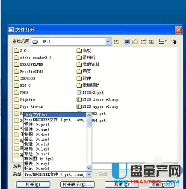Select the Adobe reader3.2 folder icon
The width and height of the screenshot is (186, 189).
tap(17, 57)
